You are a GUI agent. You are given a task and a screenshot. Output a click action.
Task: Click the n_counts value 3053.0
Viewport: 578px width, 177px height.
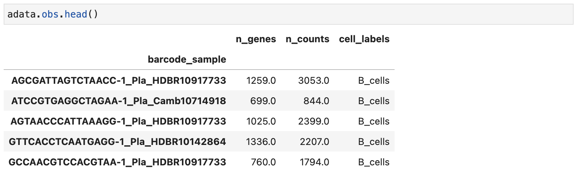pos(313,80)
